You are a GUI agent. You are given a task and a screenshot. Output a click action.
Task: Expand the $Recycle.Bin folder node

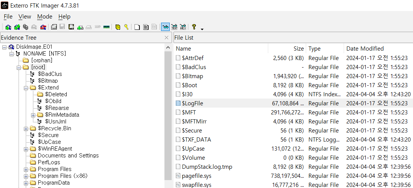[26, 129]
